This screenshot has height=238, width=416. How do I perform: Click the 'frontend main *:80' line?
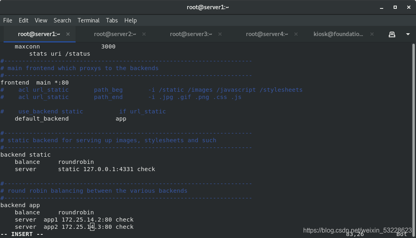34,83
